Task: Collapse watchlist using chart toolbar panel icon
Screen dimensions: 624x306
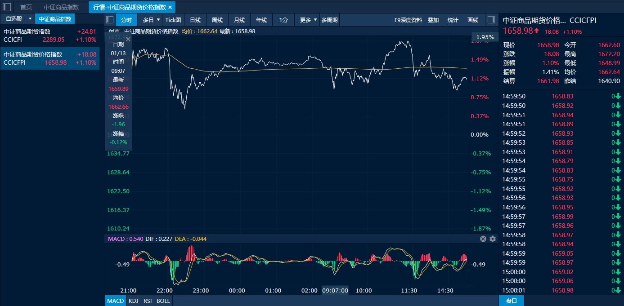Action: coord(110,20)
